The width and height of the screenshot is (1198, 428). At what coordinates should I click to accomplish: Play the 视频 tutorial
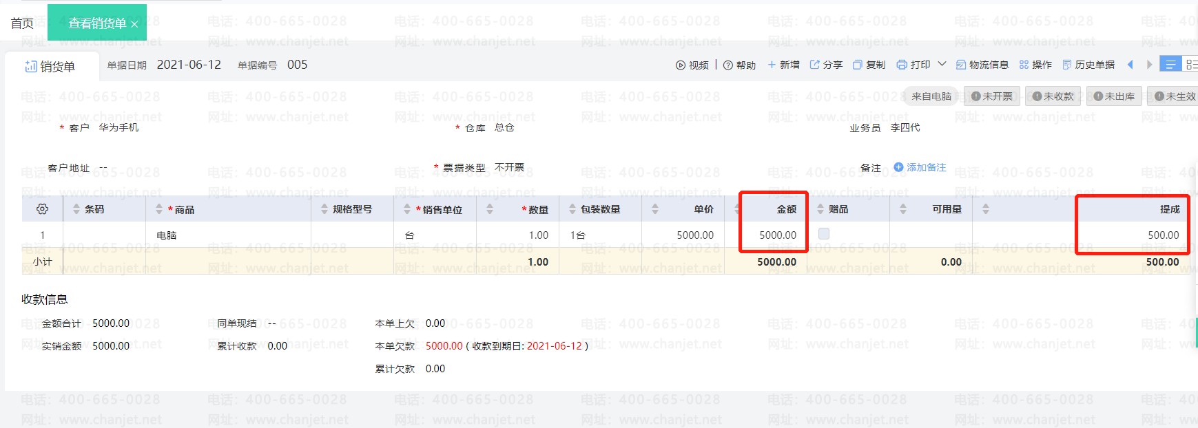[x=692, y=65]
